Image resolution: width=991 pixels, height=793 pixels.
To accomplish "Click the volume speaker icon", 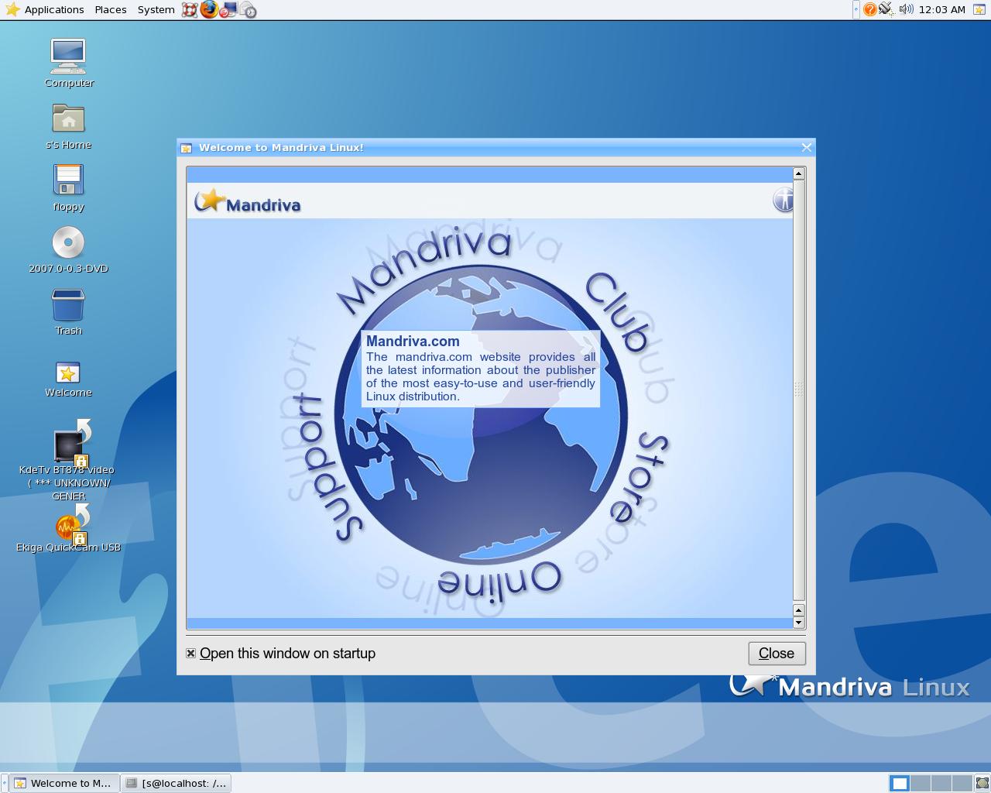I will (x=906, y=9).
